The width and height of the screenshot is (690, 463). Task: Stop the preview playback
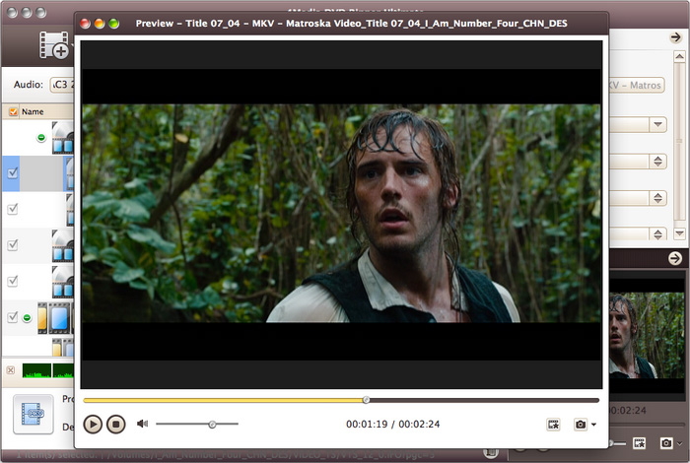116,424
